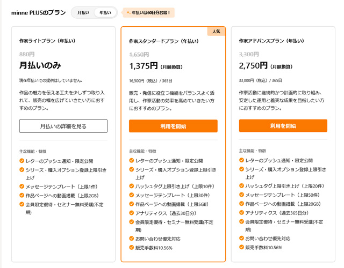The image size is (344, 268).
Task: Click check icon beside アナリティクス（過去365日分）
Action: coord(241,213)
